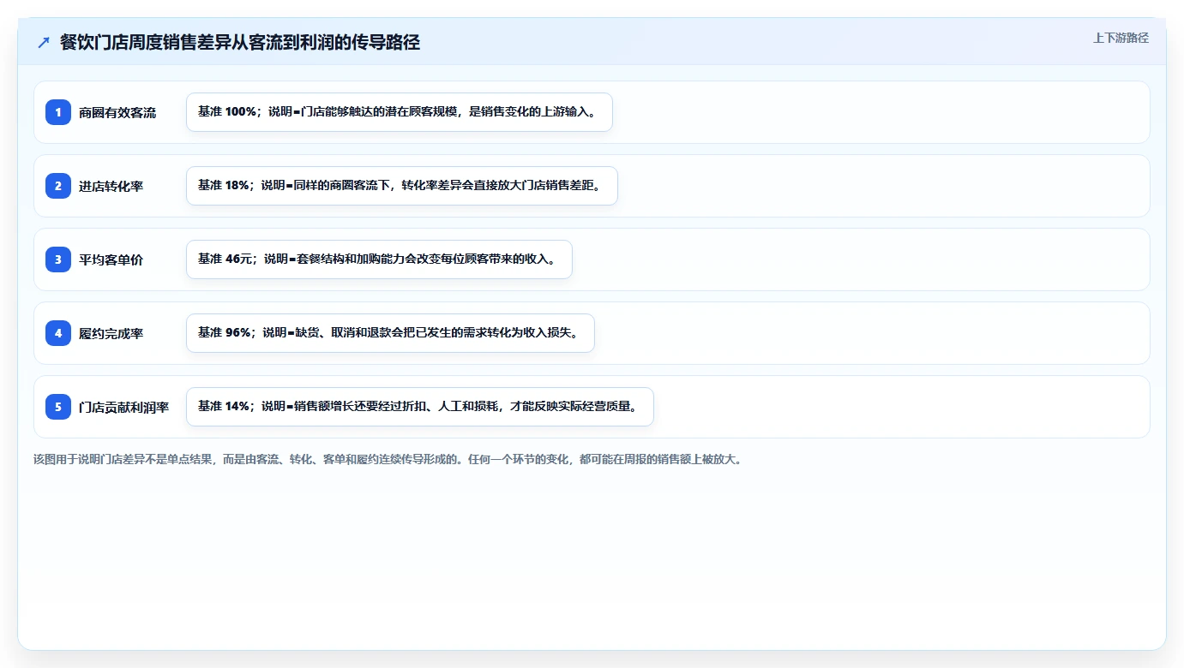This screenshot has width=1184, height=668.
Task: Click the 上下游路径 label in the header
Action: click(x=1121, y=38)
